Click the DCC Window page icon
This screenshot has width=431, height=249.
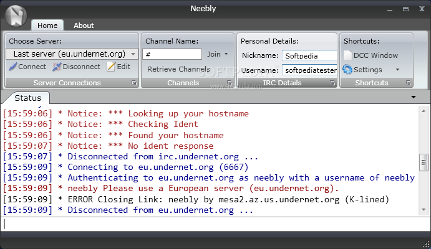tap(347, 55)
